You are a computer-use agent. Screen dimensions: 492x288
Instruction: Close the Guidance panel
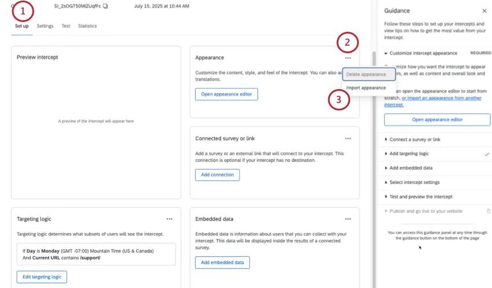point(484,11)
